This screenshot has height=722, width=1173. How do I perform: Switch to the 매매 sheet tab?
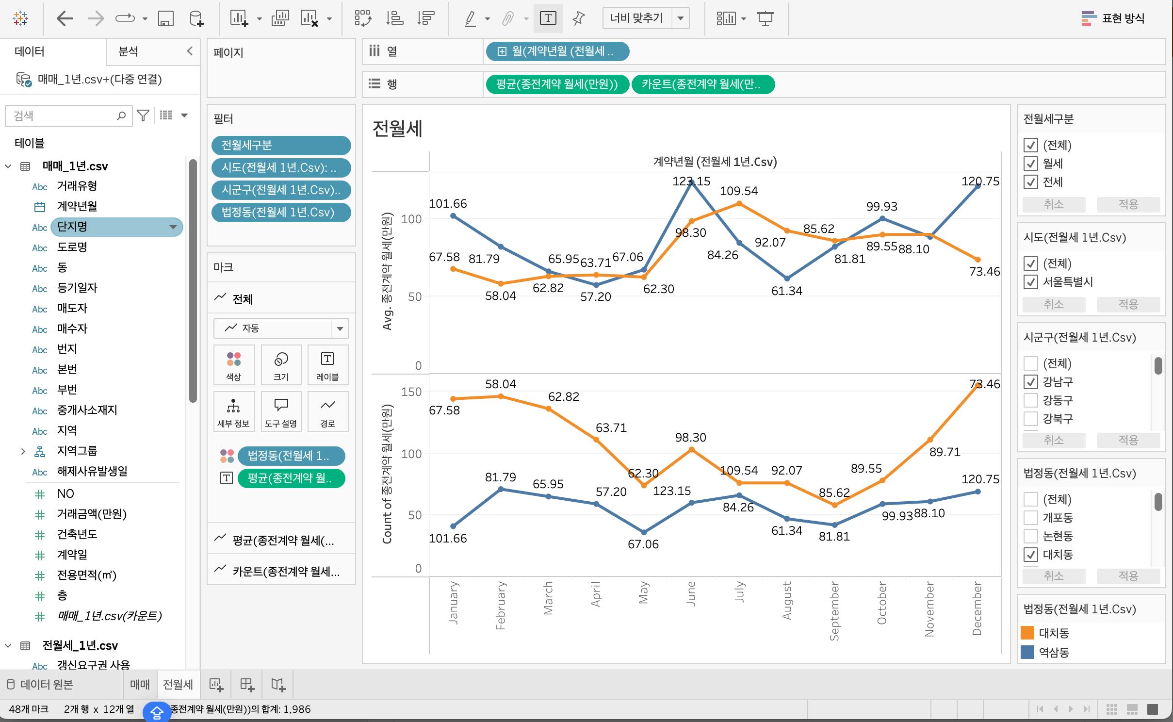pyautogui.click(x=140, y=685)
